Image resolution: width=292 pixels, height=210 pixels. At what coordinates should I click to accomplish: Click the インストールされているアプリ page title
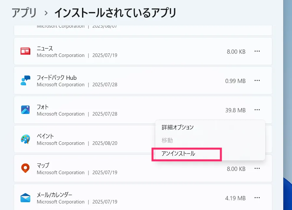115,13
